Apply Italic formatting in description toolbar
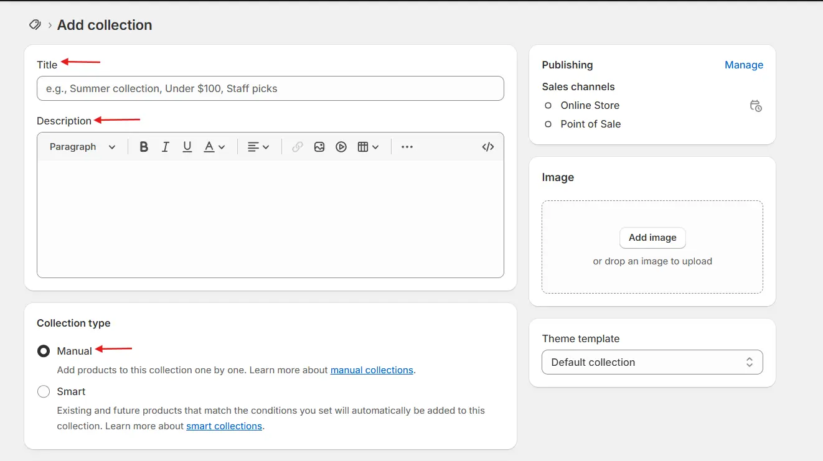 [x=166, y=147]
